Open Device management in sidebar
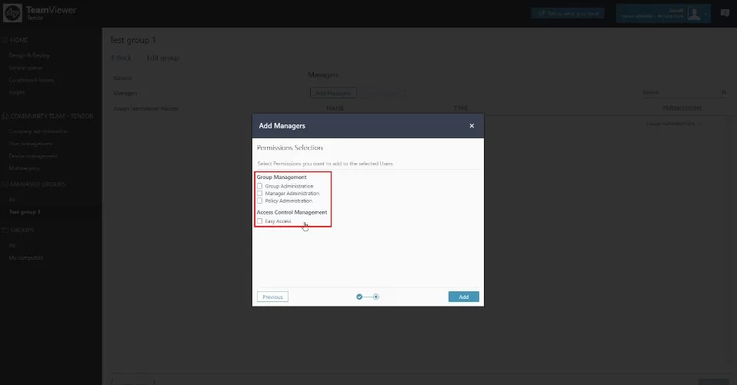Viewport: 737px width, 385px height. tap(33, 156)
